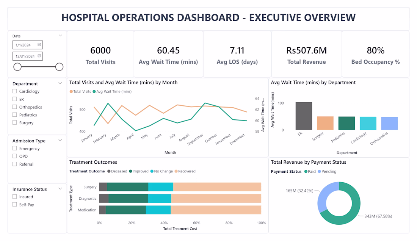Check the Surgery department filter
The width and height of the screenshot is (417, 241).
(x=15, y=122)
